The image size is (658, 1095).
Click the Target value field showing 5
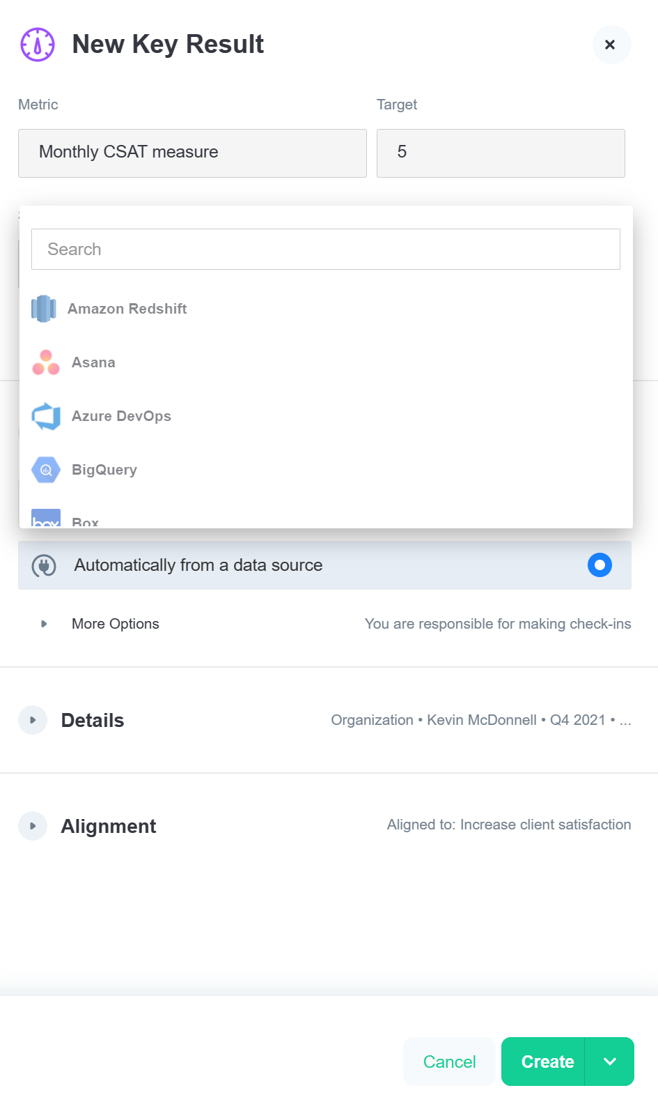501,153
